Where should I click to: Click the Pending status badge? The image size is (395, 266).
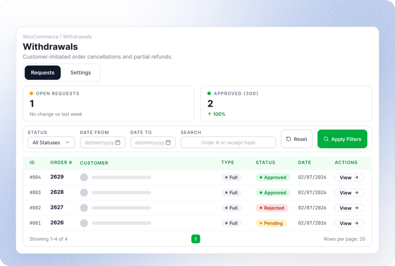point(271,223)
